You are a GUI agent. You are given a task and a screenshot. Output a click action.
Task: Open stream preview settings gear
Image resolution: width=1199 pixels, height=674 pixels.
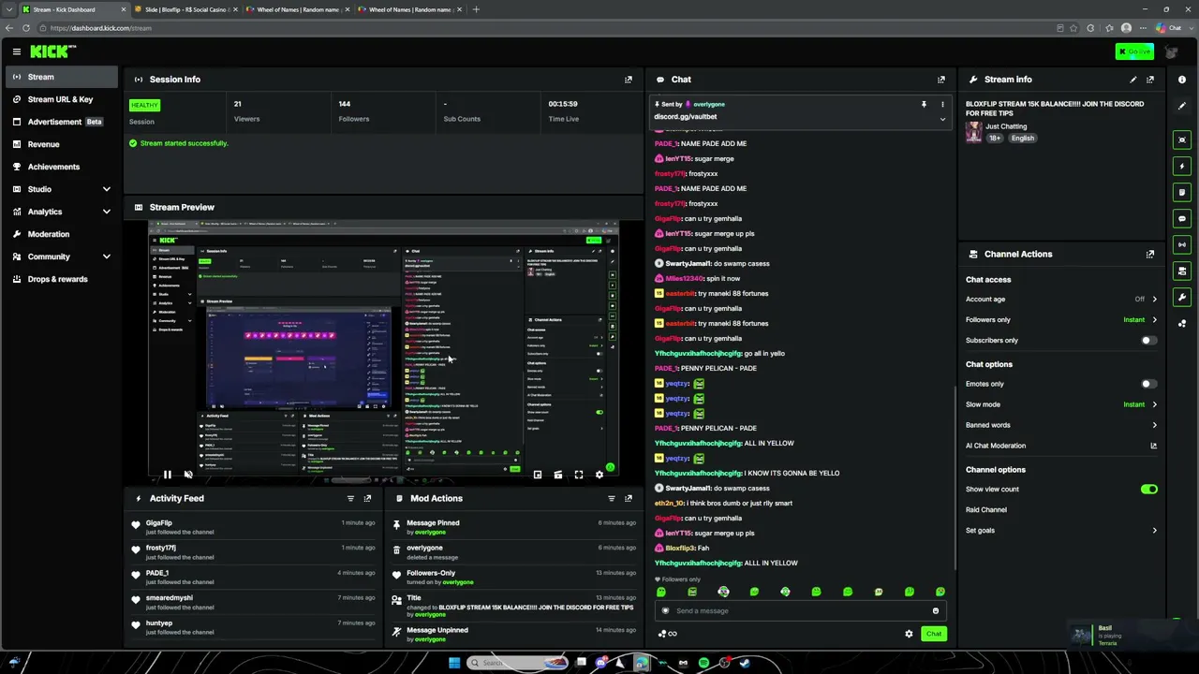pos(599,475)
